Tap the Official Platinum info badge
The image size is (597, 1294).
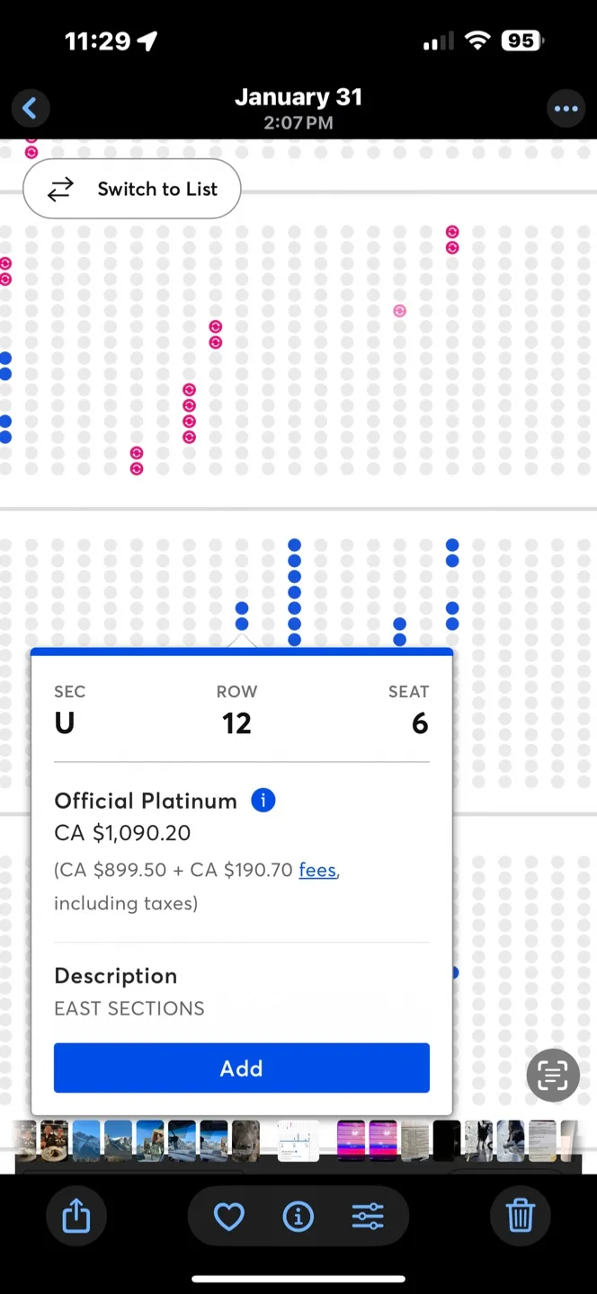coord(263,800)
